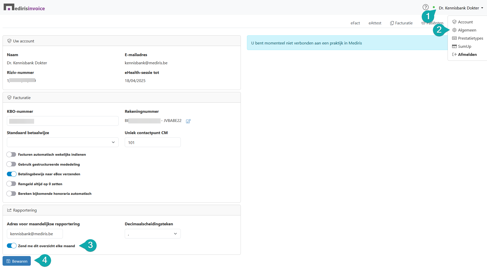
Task: Click the gear icon beside Algemeen
Action: pos(454,30)
